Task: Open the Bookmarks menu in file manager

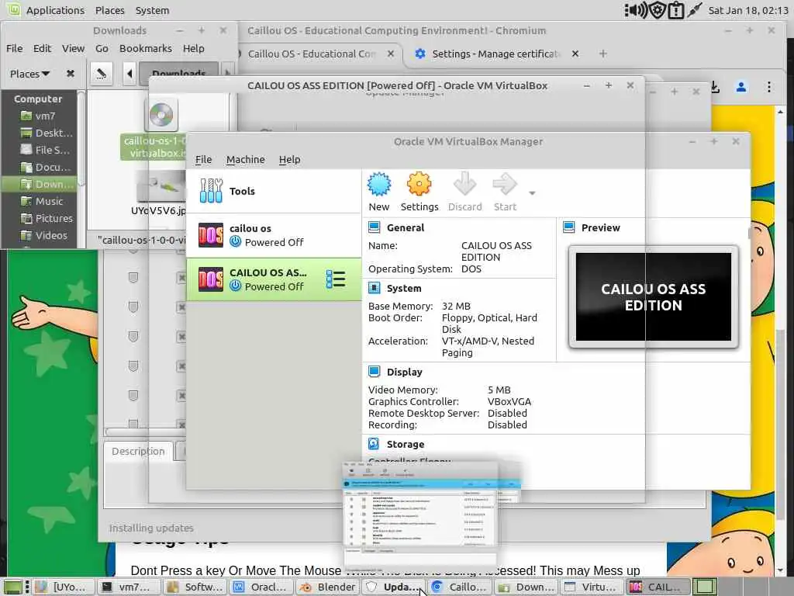Action: 145,49
